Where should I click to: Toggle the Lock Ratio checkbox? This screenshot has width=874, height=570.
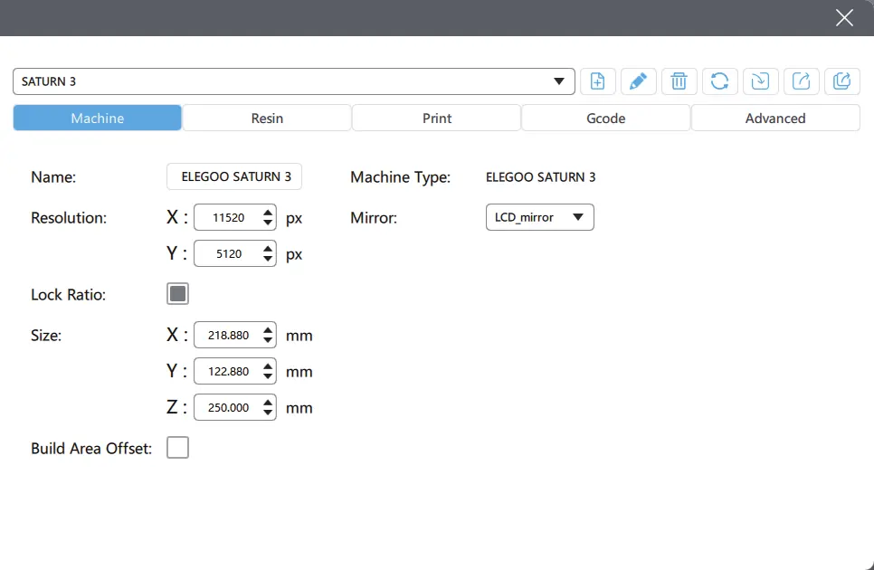click(x=178, y=294)
